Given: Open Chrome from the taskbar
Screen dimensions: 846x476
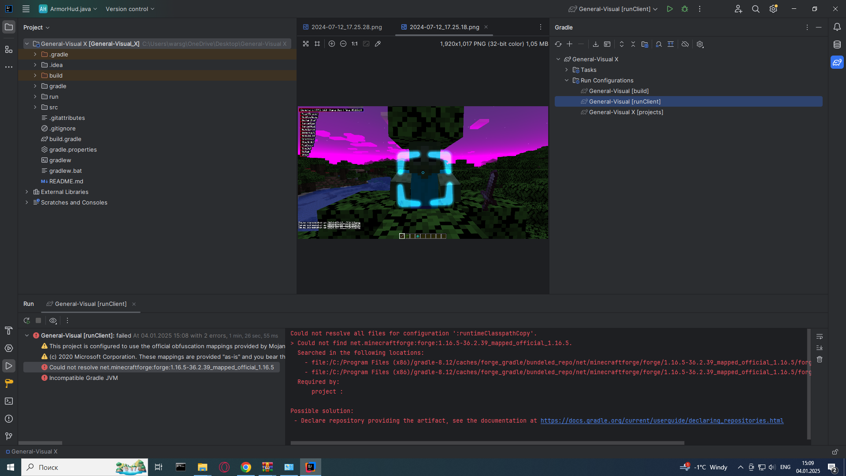Looking at the screenshot, I should click(x=246, y=467).
